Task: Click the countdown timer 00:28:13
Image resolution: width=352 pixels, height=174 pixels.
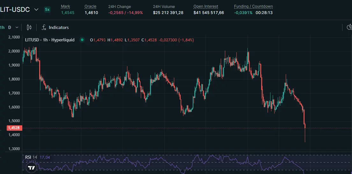Action: click(264, 12)
